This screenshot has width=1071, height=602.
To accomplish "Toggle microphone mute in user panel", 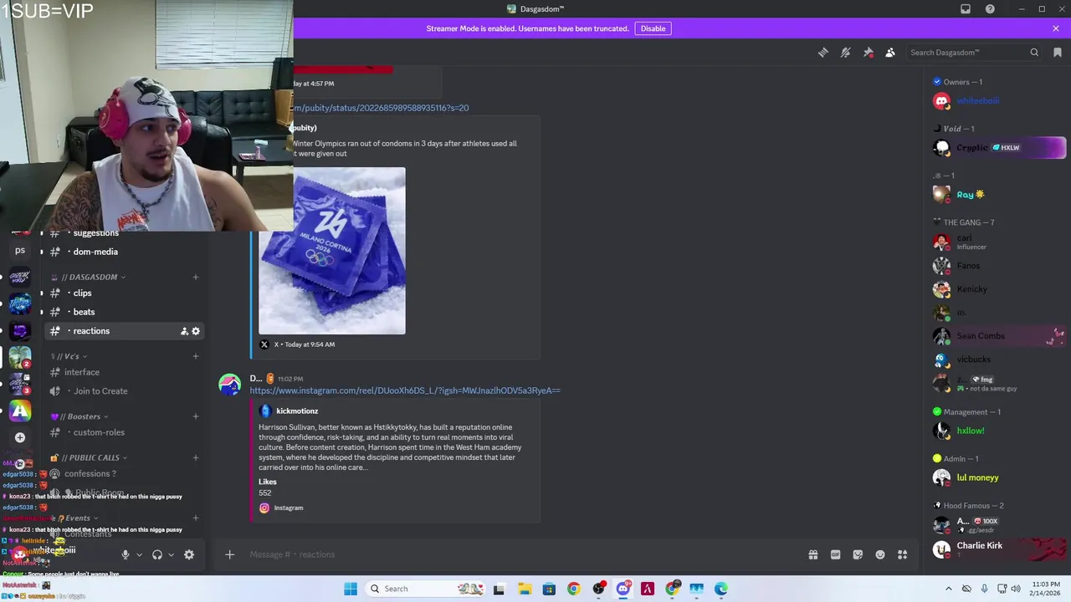I will pyautogui.click(x=126, y=554).
